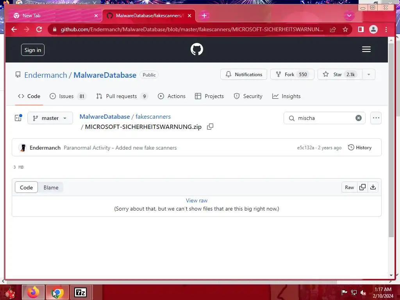The height and width of the screenshot is (300, 400).
Task: Go to GitHub homepage logo
Action: pos(197,49)
